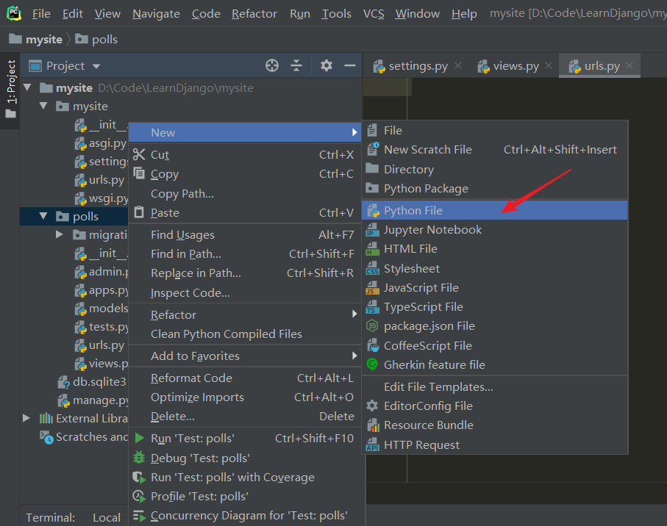Click the New Scratch File icon
Viewport: 667px width, 526px height.
372,149
